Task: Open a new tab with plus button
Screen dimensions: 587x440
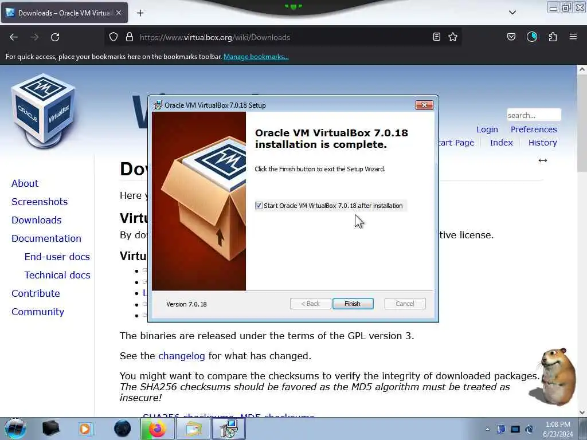Action: coord(140,13)
